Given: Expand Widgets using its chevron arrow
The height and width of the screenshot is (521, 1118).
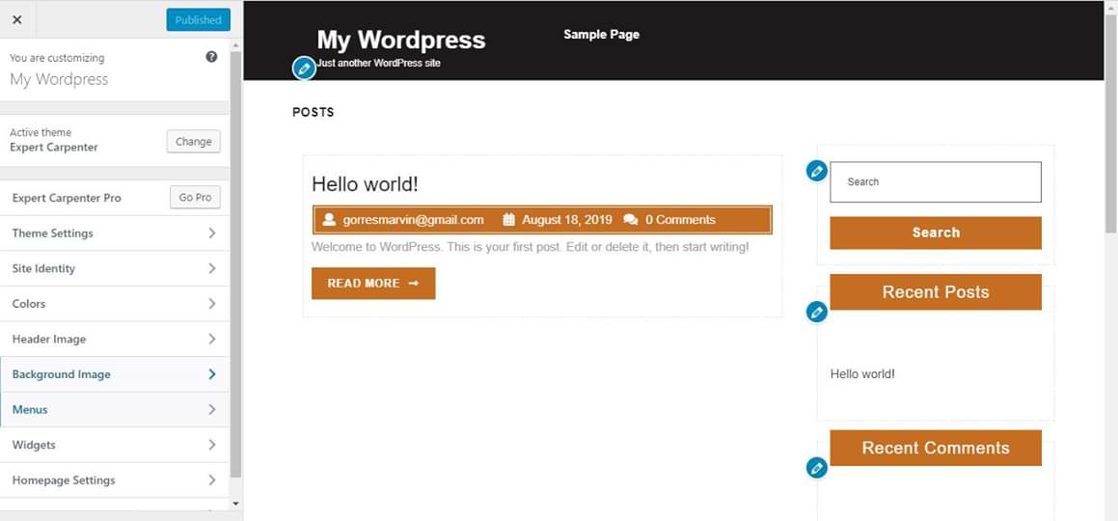Looking at the screenshot, I should coord(212,445).
